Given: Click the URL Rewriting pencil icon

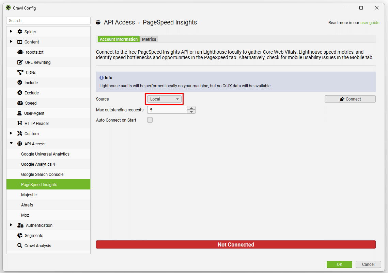Looking at the screenshot, I should pyautogui.click(x=19, y=62).
